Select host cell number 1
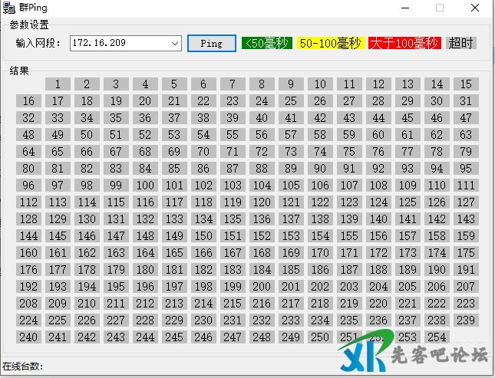495x378 pixels. (58, 84)
